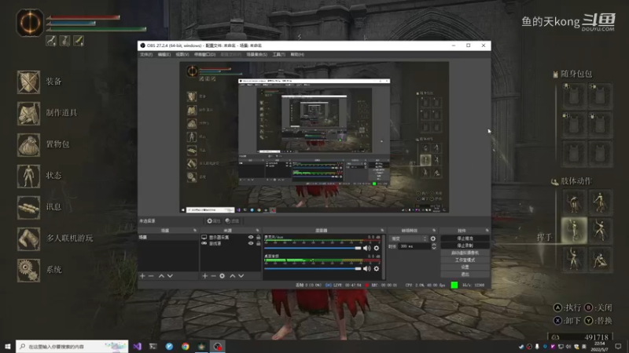Open microphone/Aux audio settings gear
Screen dimensions: 629x353
377,248
